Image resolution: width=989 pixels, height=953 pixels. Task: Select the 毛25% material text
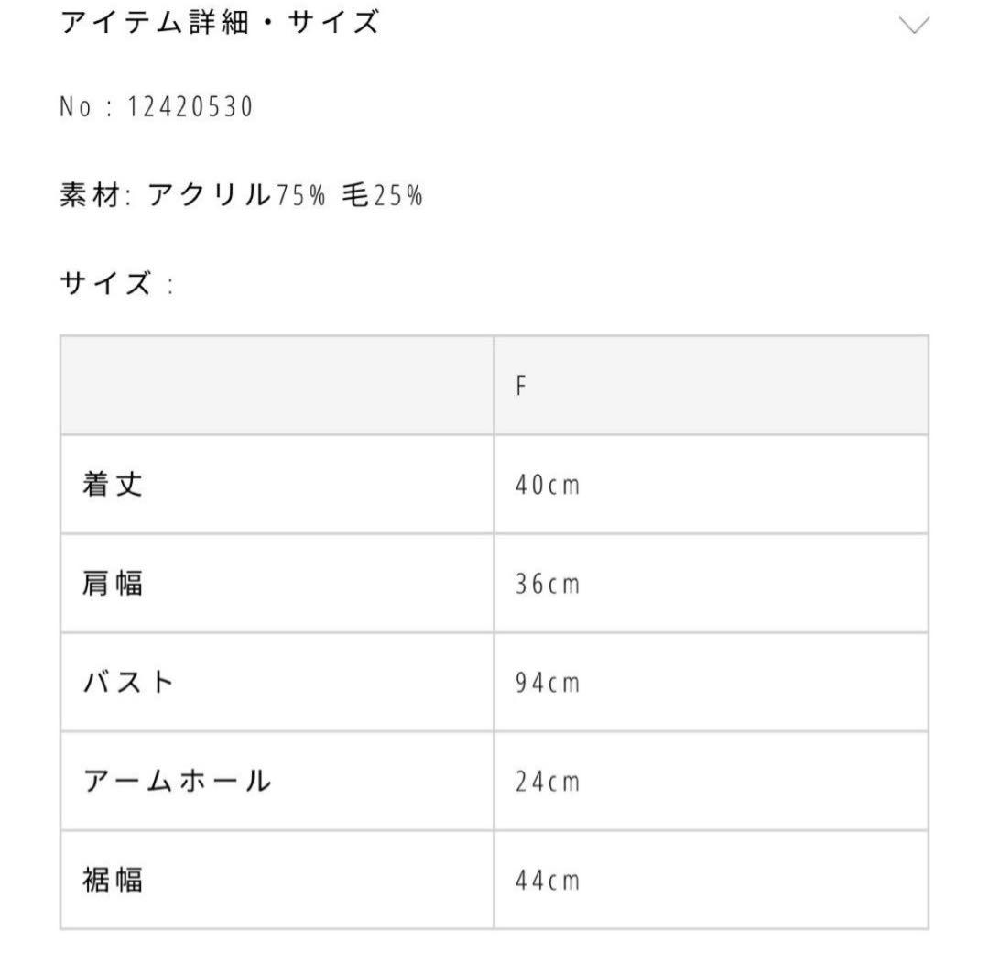(382, 196)
